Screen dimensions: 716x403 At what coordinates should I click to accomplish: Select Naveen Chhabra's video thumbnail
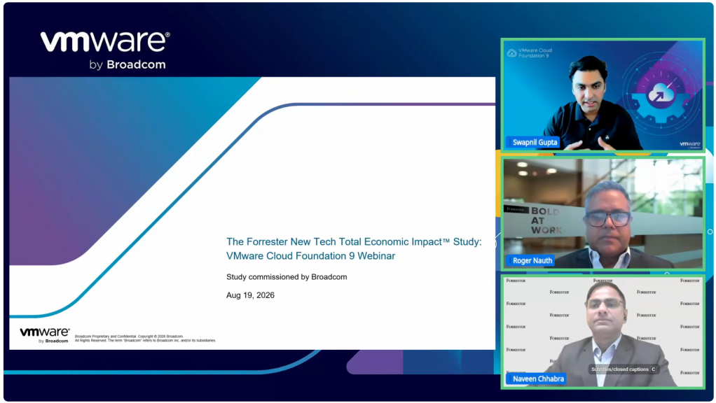click(603, 332)
